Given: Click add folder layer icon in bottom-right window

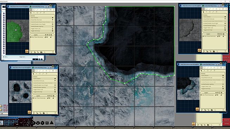Looking at the screenshot, I should point(212,110).
